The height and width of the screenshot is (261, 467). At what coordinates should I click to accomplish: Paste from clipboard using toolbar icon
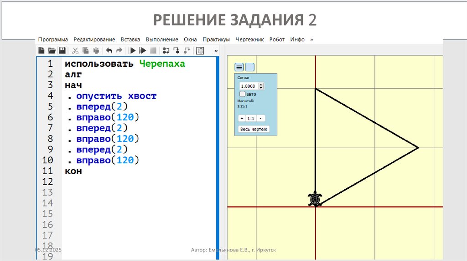click(x=96, y=50)
